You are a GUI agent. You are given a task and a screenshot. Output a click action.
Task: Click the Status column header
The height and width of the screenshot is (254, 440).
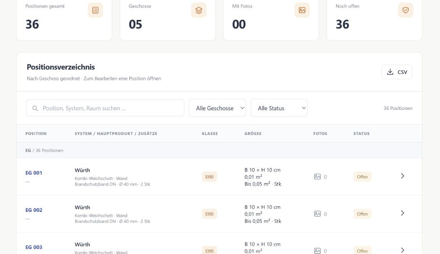(x=361, y=134)
